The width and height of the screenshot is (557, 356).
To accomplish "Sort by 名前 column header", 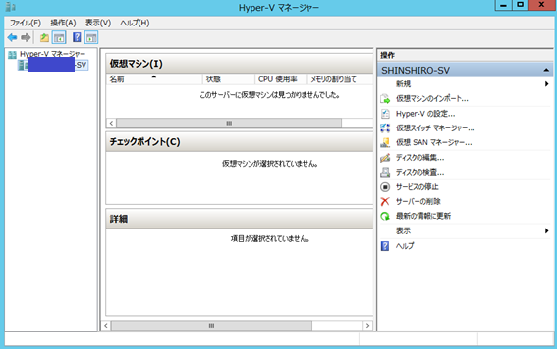I will pyautogui.click(x=154, y=79).
